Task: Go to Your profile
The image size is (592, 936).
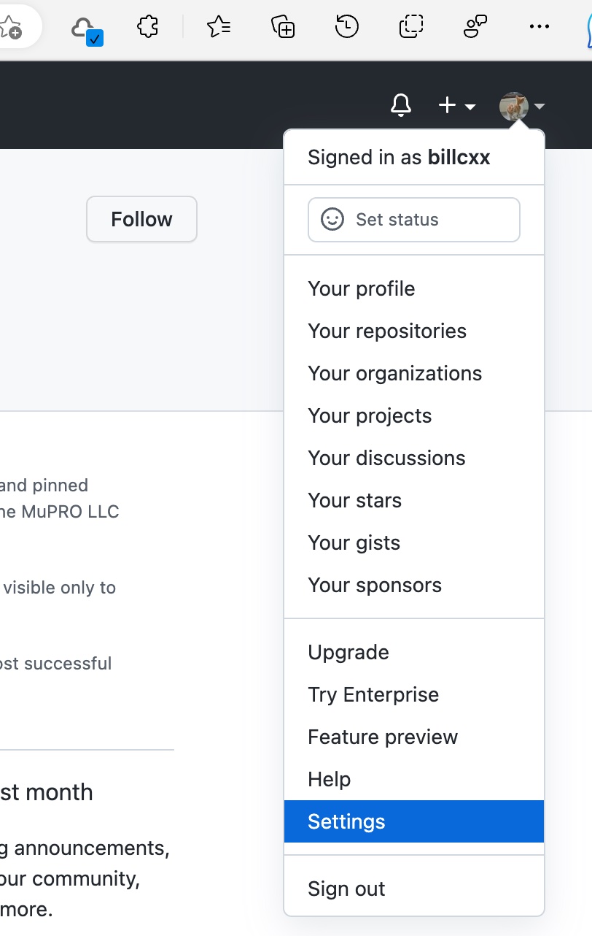Action: click(361, 288)
